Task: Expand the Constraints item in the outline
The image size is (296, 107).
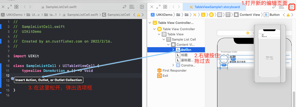Action: pos(173,65)
